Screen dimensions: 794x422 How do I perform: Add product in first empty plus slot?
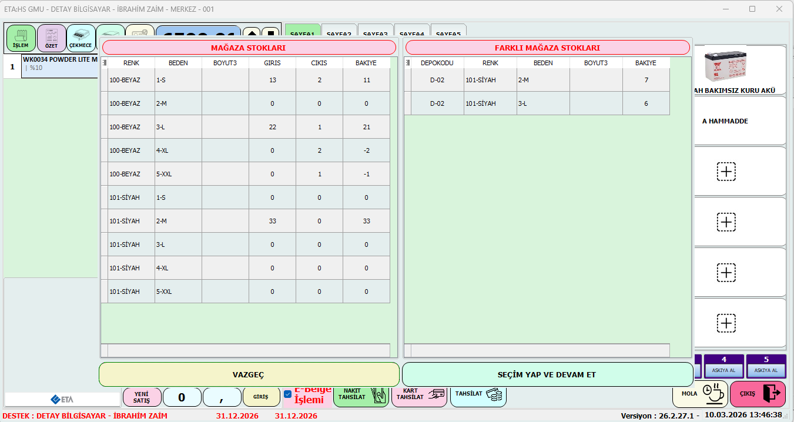pyautogui.click(x=726, y=172)
